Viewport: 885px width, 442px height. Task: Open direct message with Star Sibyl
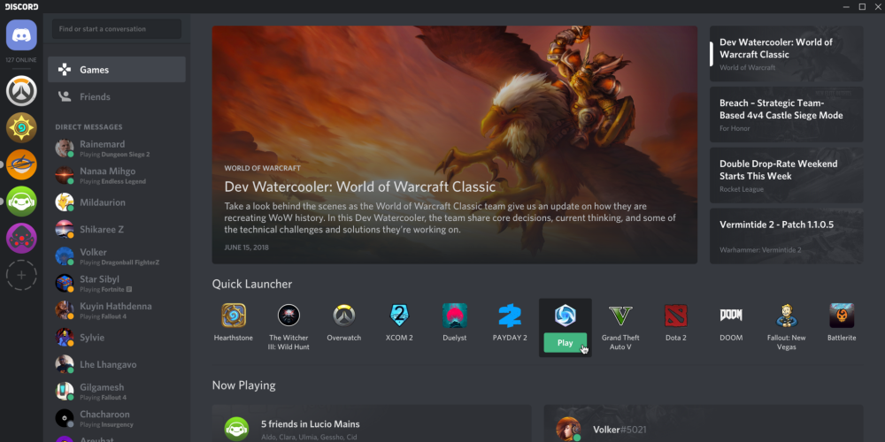(117, 284)
